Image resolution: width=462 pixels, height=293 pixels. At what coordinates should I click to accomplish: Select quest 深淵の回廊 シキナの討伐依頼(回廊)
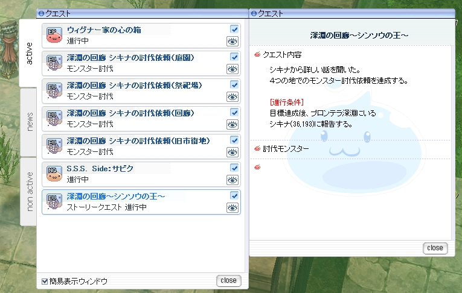click(141, 119)
